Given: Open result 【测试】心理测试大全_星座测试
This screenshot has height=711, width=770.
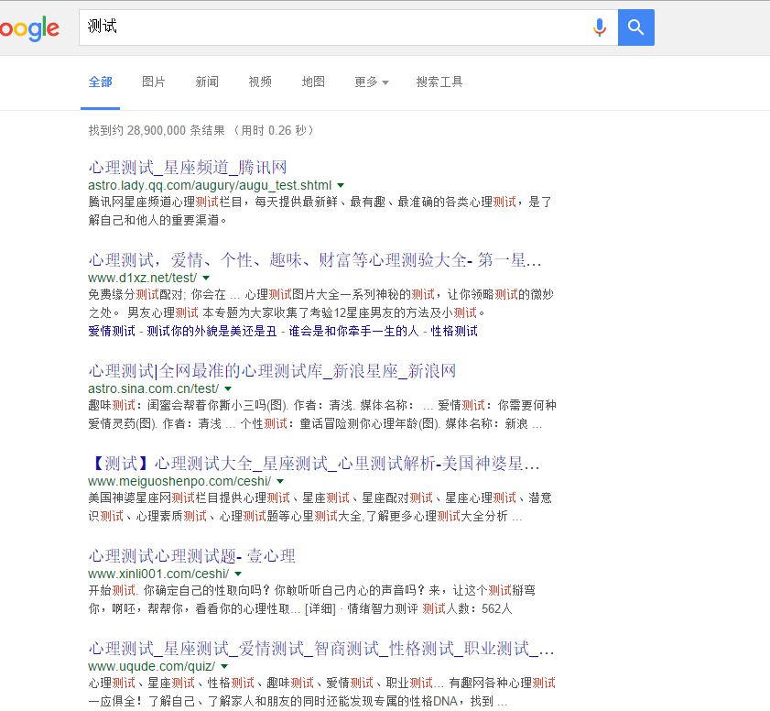Looking at the screenshot, I should click(x=314, y=464).
